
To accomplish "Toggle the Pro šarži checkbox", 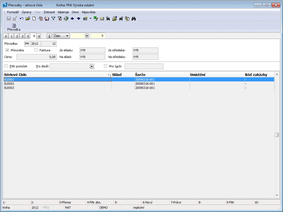I will click(106, 66).
